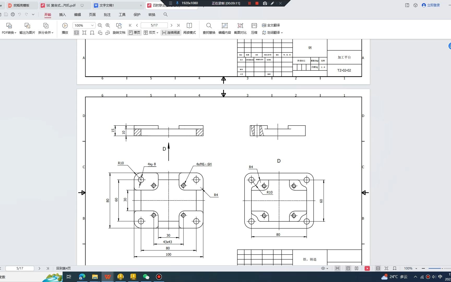Rotate view counterclockwise in the toolbar
Viewport: 451px width, 282px height.
click(100, 33)
